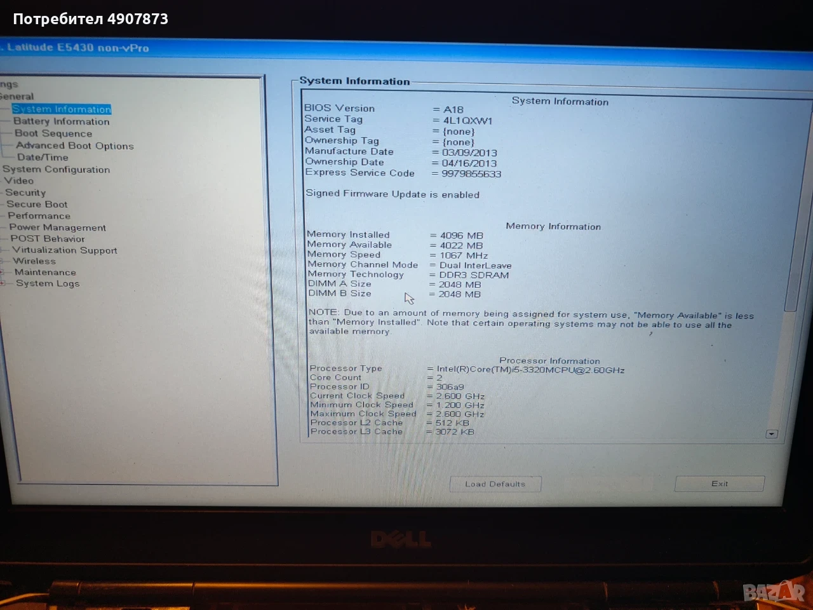The height and width of the screenshot is (610, 813).
Task: Open the System Configuration category
Action: [x=56, y=169]
